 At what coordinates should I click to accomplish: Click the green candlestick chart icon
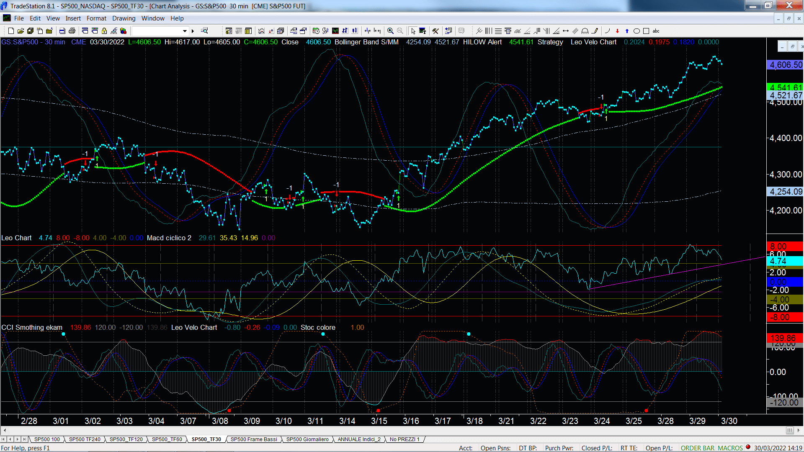[335, 31]
